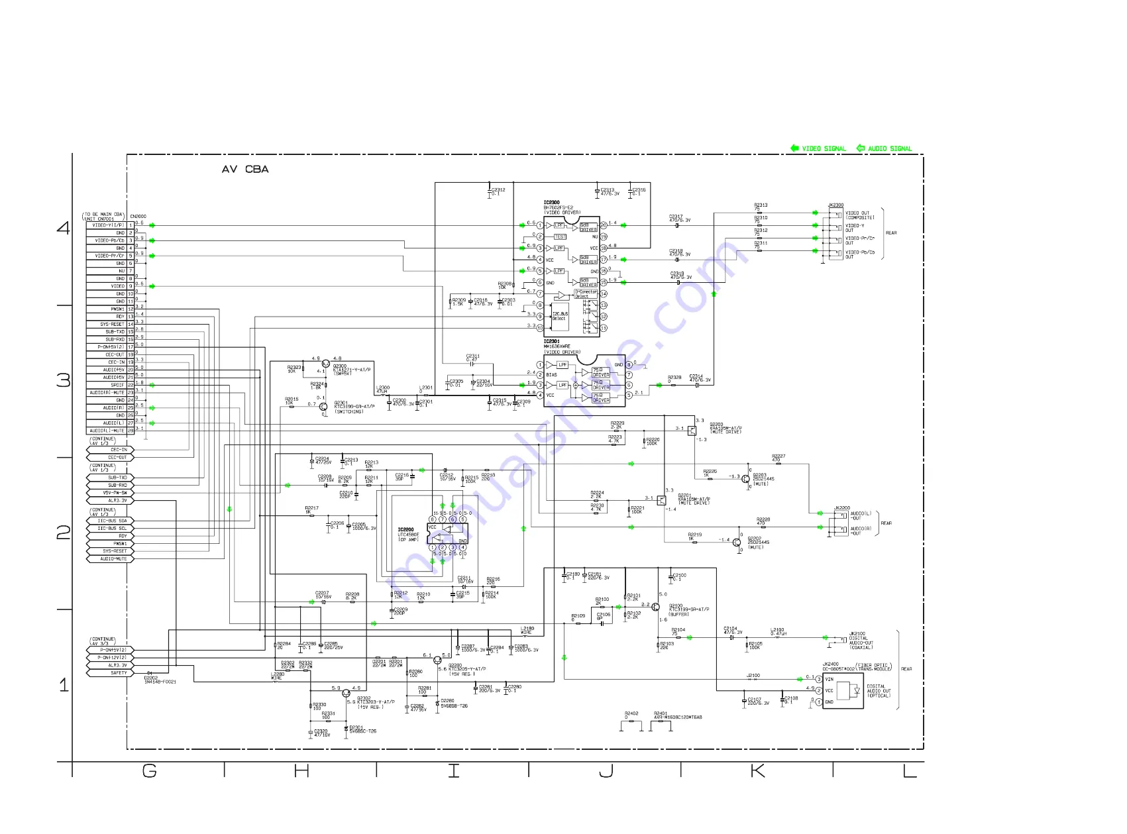The width and height of the screenshot is (1127, 834).
Task: Click the green arrow at CN2000 pin 1
Action: [152, 225]
